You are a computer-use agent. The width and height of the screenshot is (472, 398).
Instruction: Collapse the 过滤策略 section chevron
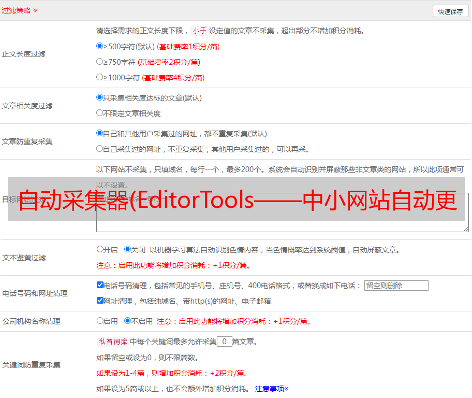point(35,10)
